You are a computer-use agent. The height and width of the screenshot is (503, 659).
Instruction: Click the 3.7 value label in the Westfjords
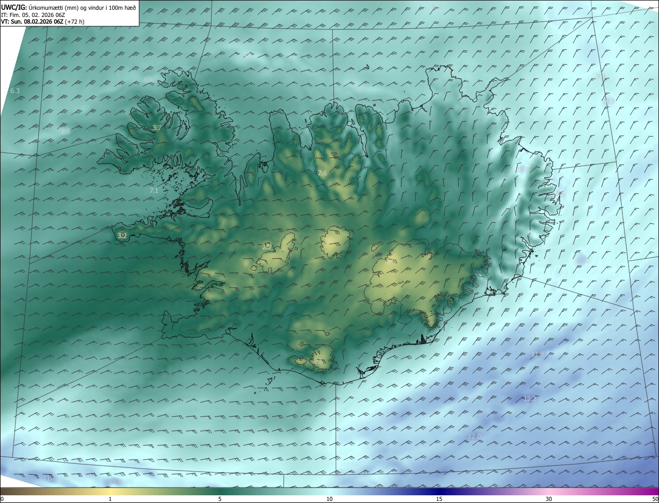pos(157,128)
